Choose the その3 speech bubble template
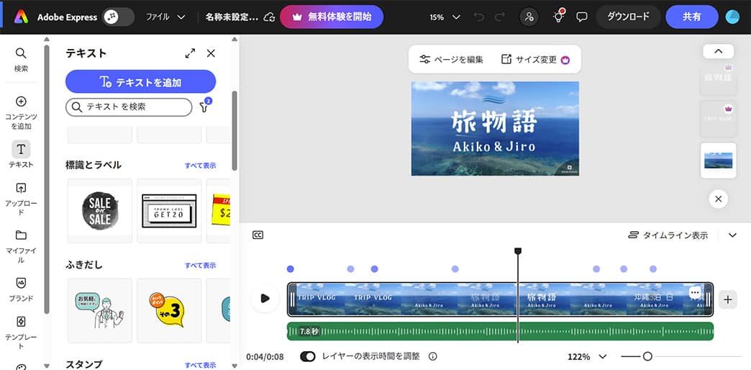751x370 pixels. (x=169, y=310)
